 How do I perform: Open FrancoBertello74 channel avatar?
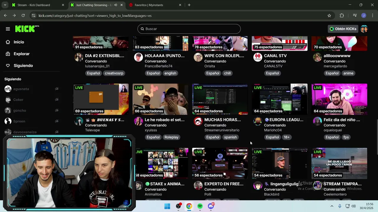pyautogui.click(x=139, y=57)
